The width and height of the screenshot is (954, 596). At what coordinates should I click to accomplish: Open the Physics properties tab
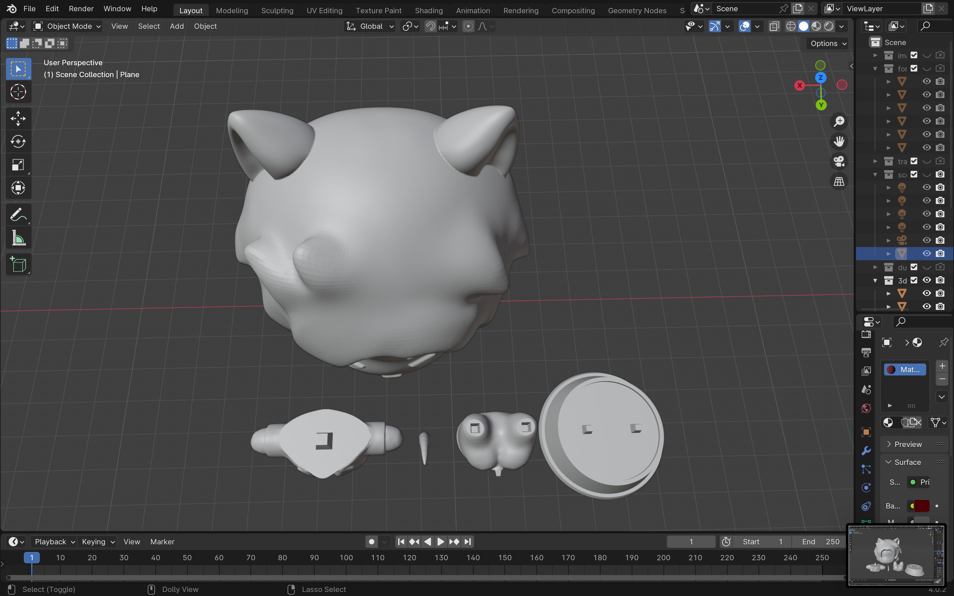(x=866, y=488)
